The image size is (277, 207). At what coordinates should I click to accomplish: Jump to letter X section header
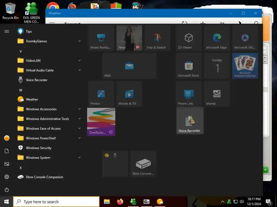click(x=21, y=168)
